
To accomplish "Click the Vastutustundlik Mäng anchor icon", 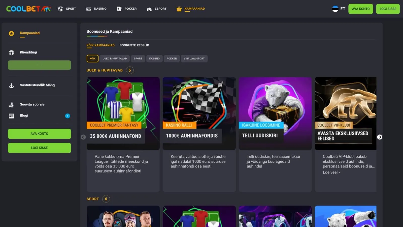I will click(x=11, y=86).
